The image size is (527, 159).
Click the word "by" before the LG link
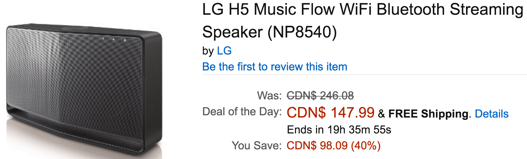[208, 51]
